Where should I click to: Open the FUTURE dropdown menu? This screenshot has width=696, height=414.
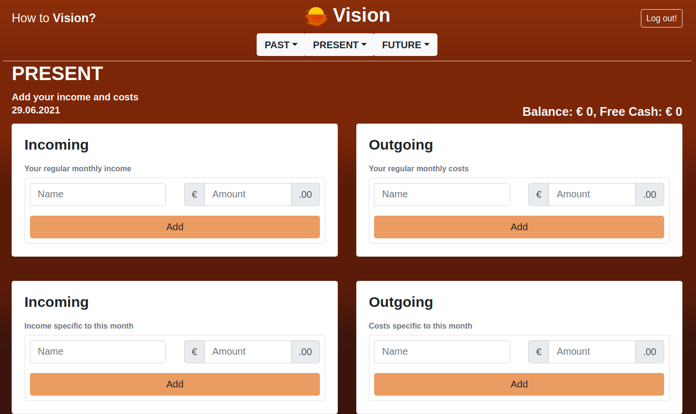click(406, 45)
